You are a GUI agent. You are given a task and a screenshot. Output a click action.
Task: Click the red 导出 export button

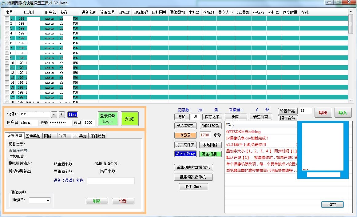pos(323,113)
